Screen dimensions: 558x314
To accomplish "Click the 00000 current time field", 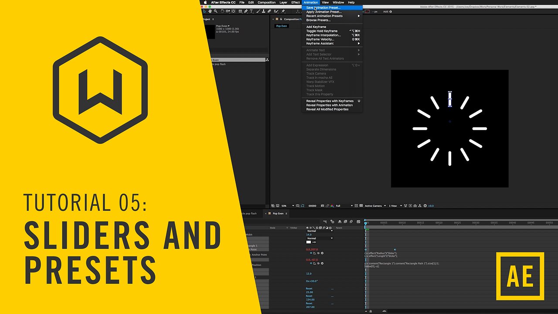I will [313, 206].
